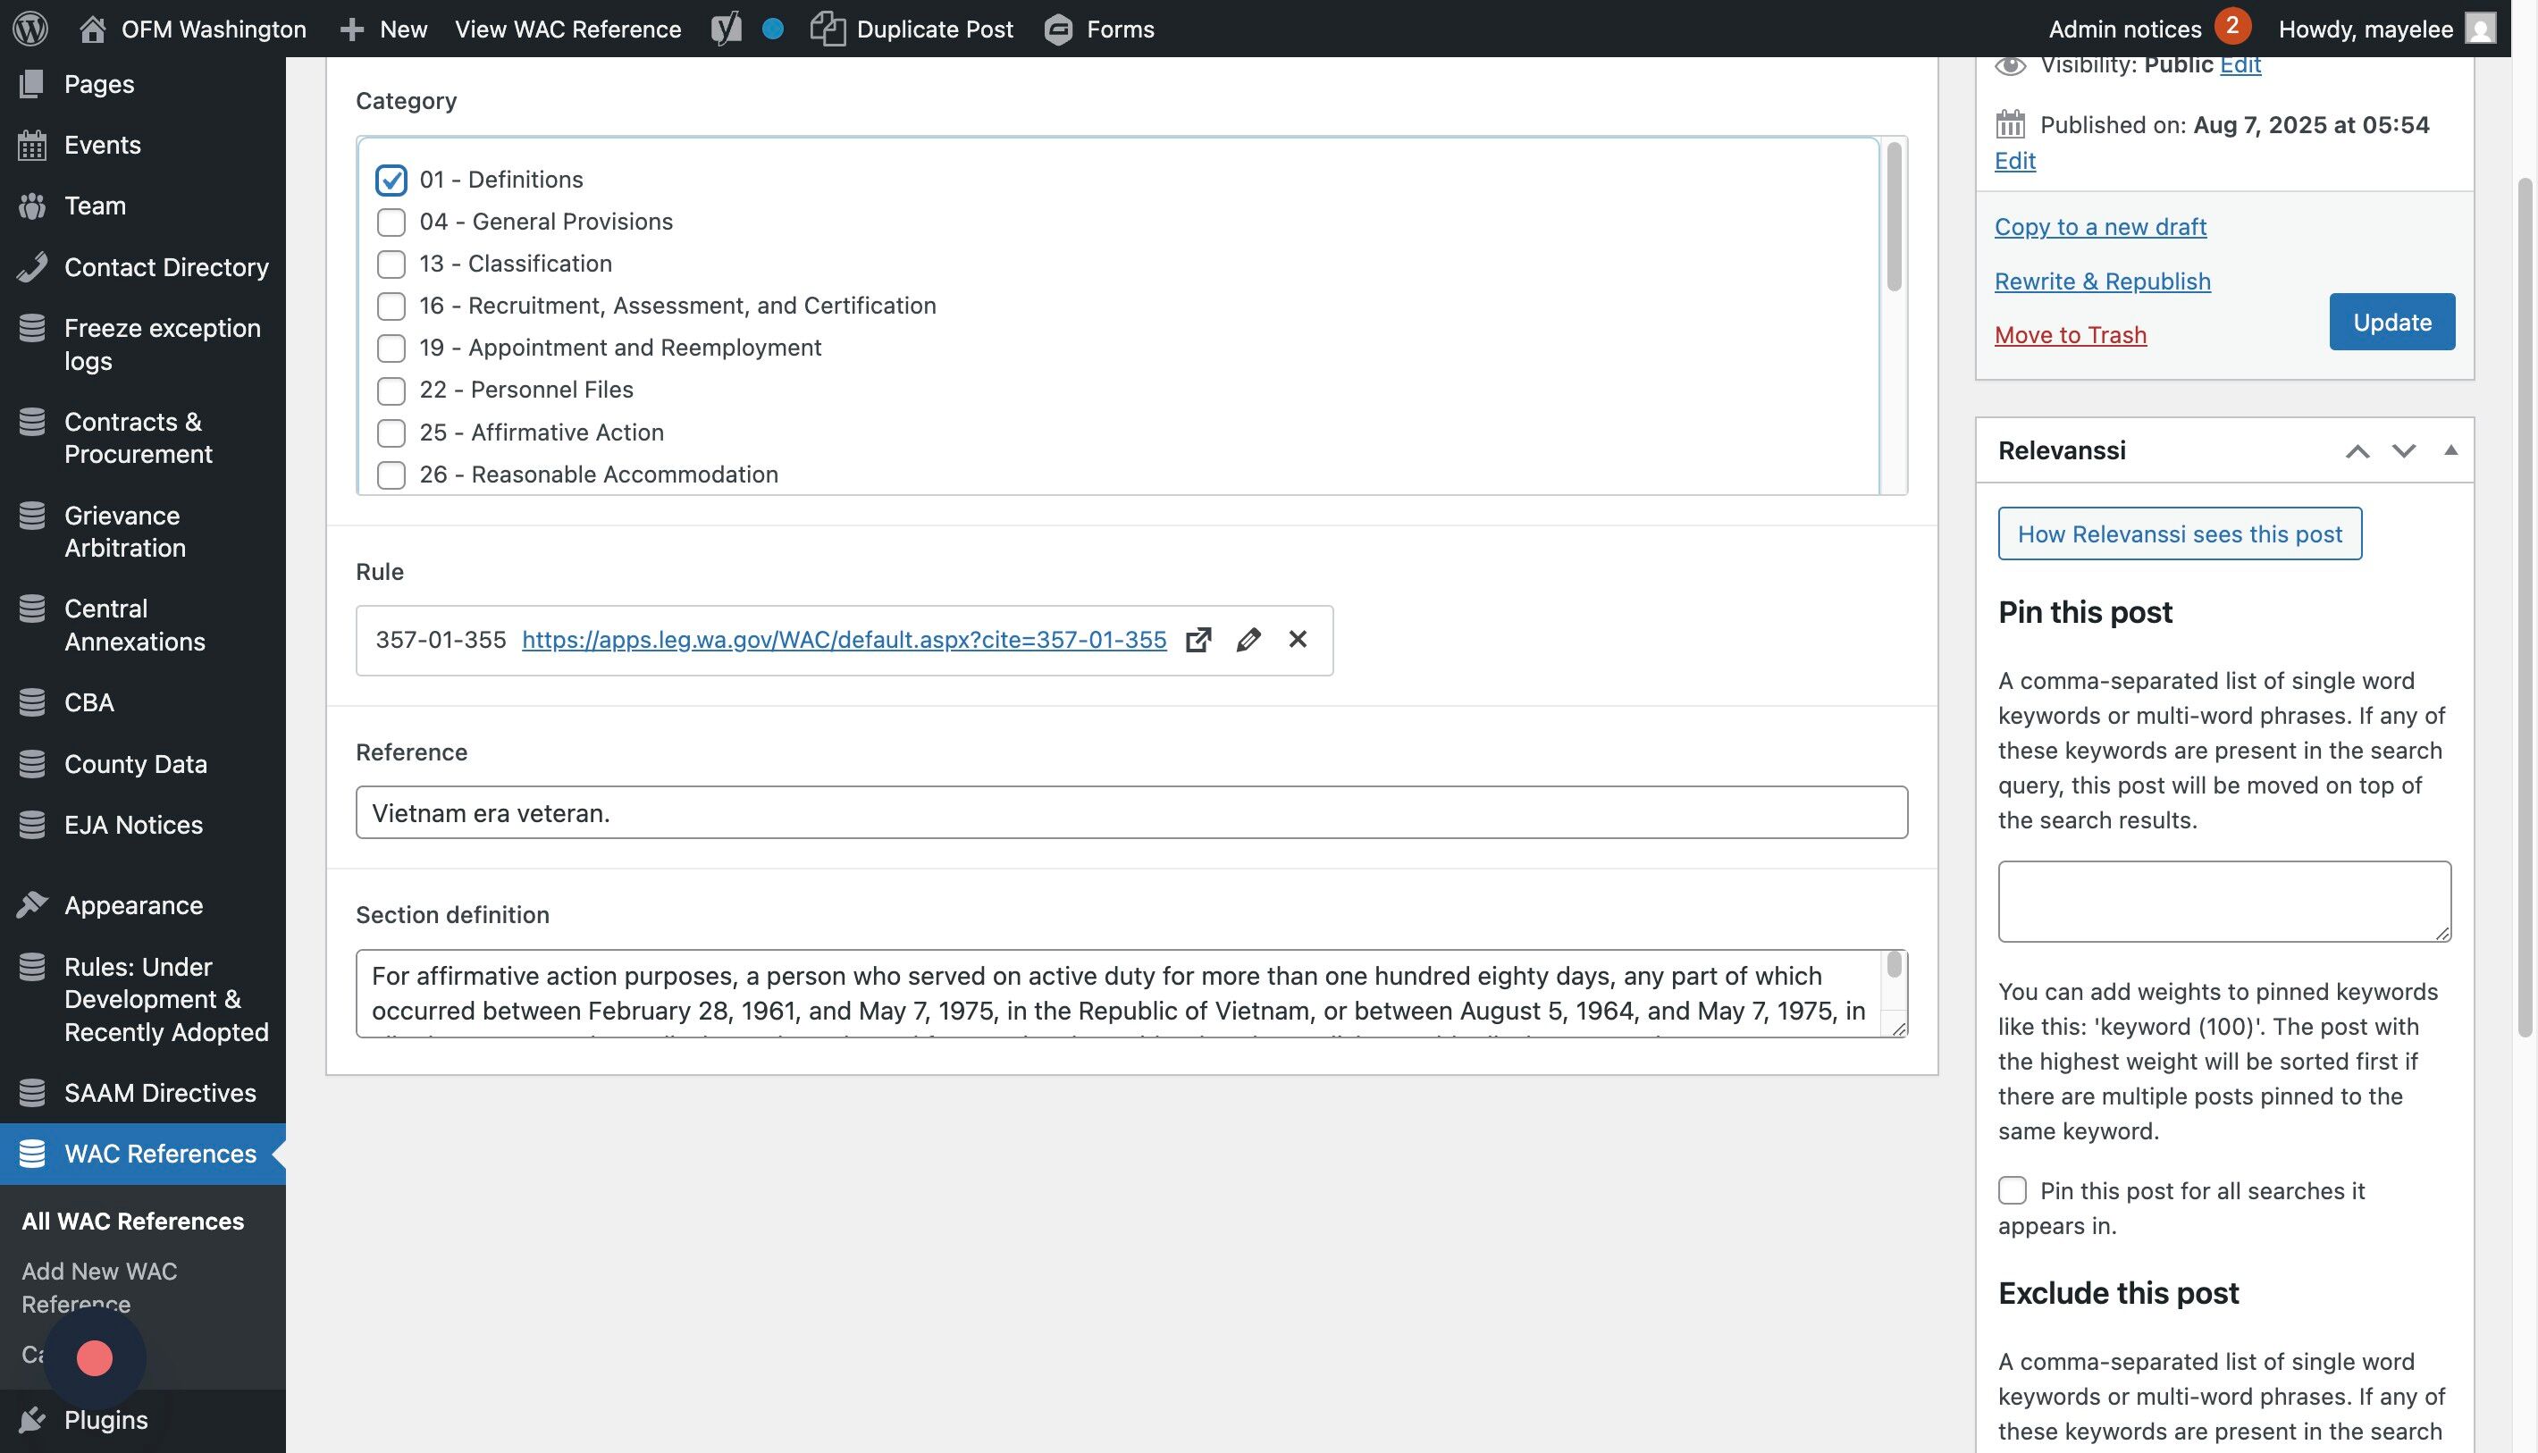This screenshot has height=1453, width=2538.
Task: Uncheck the 01 - Definitions category
Action: pyautogui.click(x=391, y=180)
